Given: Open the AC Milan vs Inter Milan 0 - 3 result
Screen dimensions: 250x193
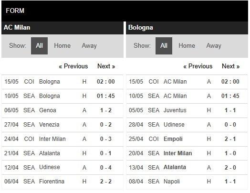Looking at the screenshot, I should [106, 139].
